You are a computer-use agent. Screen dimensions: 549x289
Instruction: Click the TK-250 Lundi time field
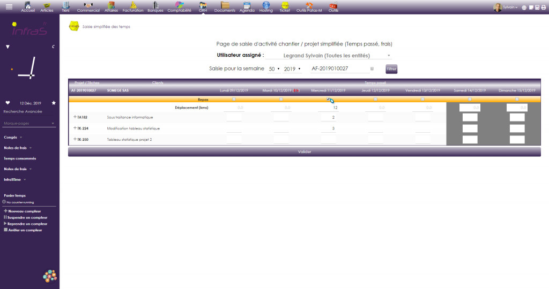[x=234, y=140]
